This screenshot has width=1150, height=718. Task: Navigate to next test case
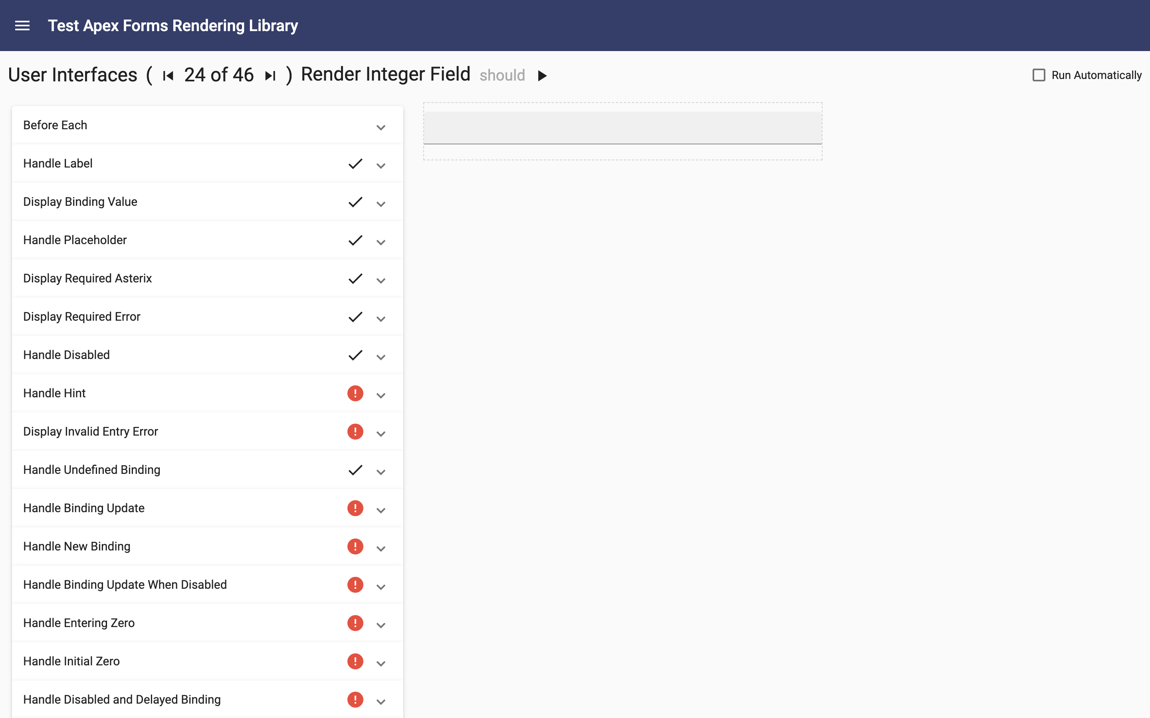(x=270, y=75)
